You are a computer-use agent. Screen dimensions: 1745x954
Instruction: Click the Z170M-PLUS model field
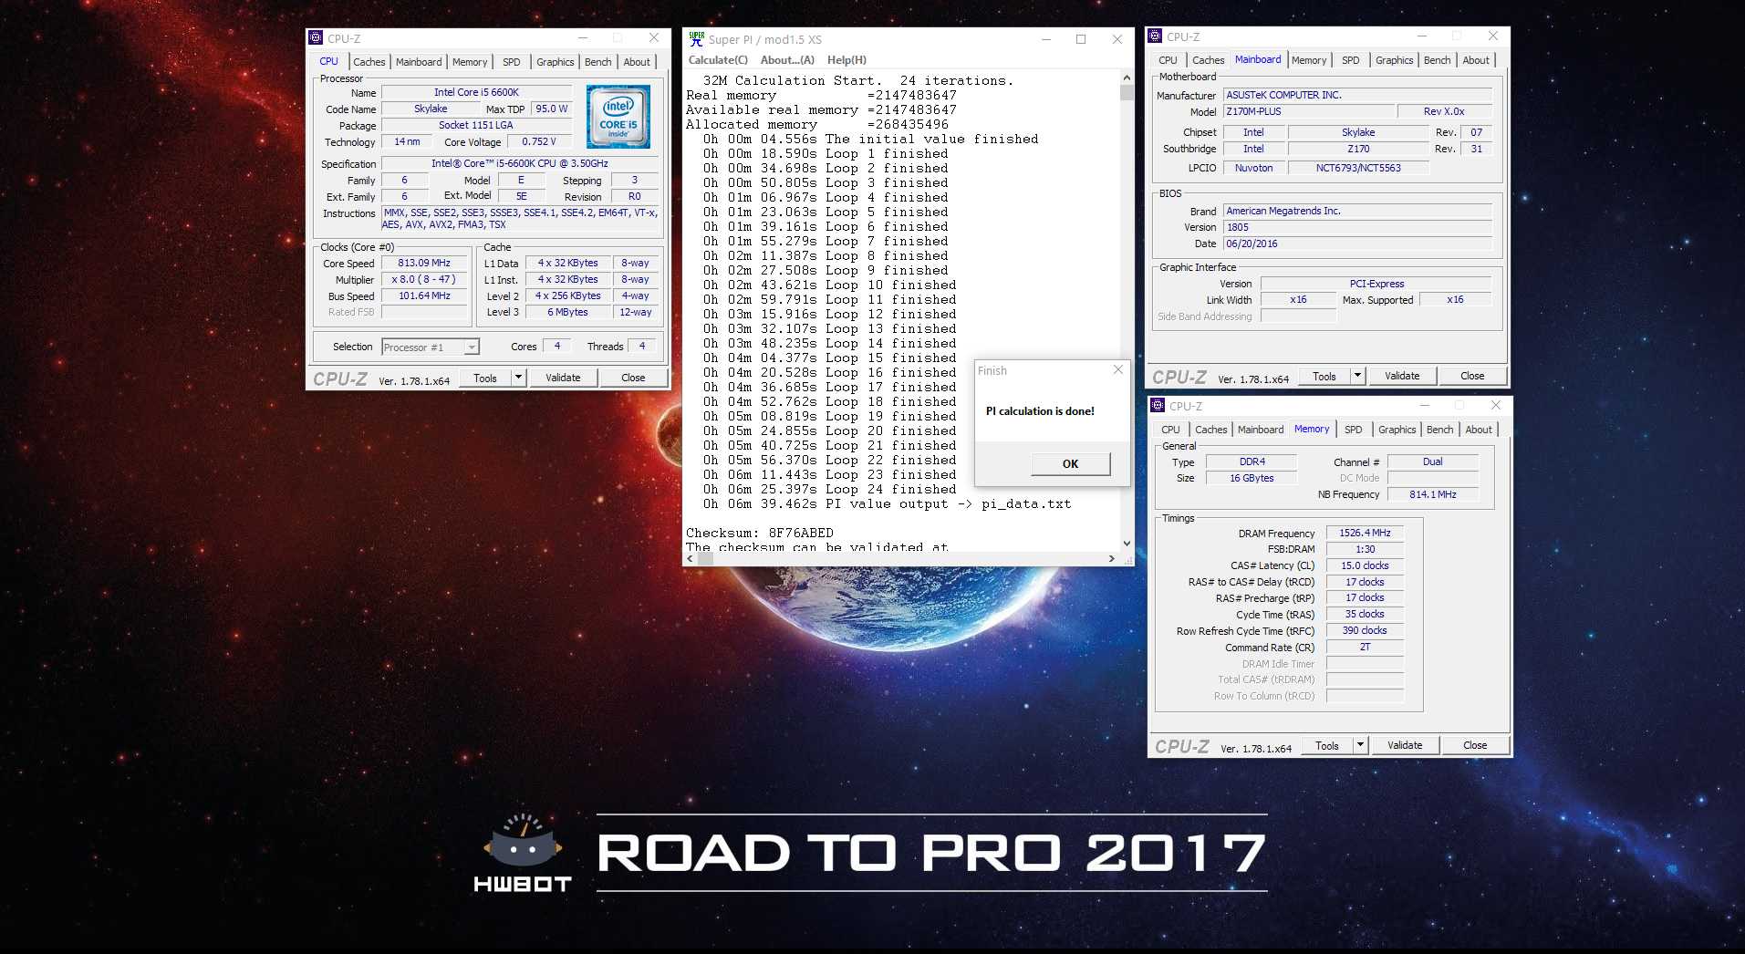tap(1309, 111)
